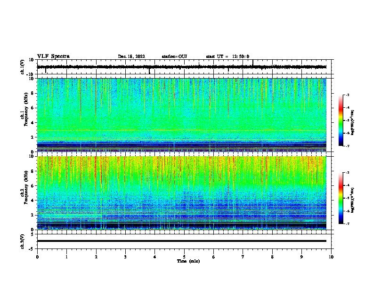373x288 pixels.
Task: Click the "4" kHz tick on ch.1 frequency axis
Action: 32,123
